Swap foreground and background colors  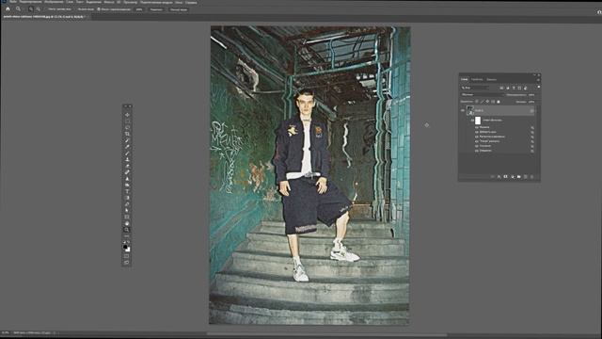tap(129, 242)
